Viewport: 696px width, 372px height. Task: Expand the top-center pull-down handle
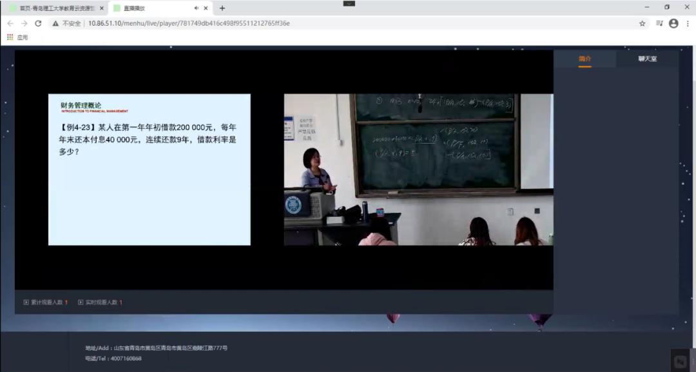(349, 3)
